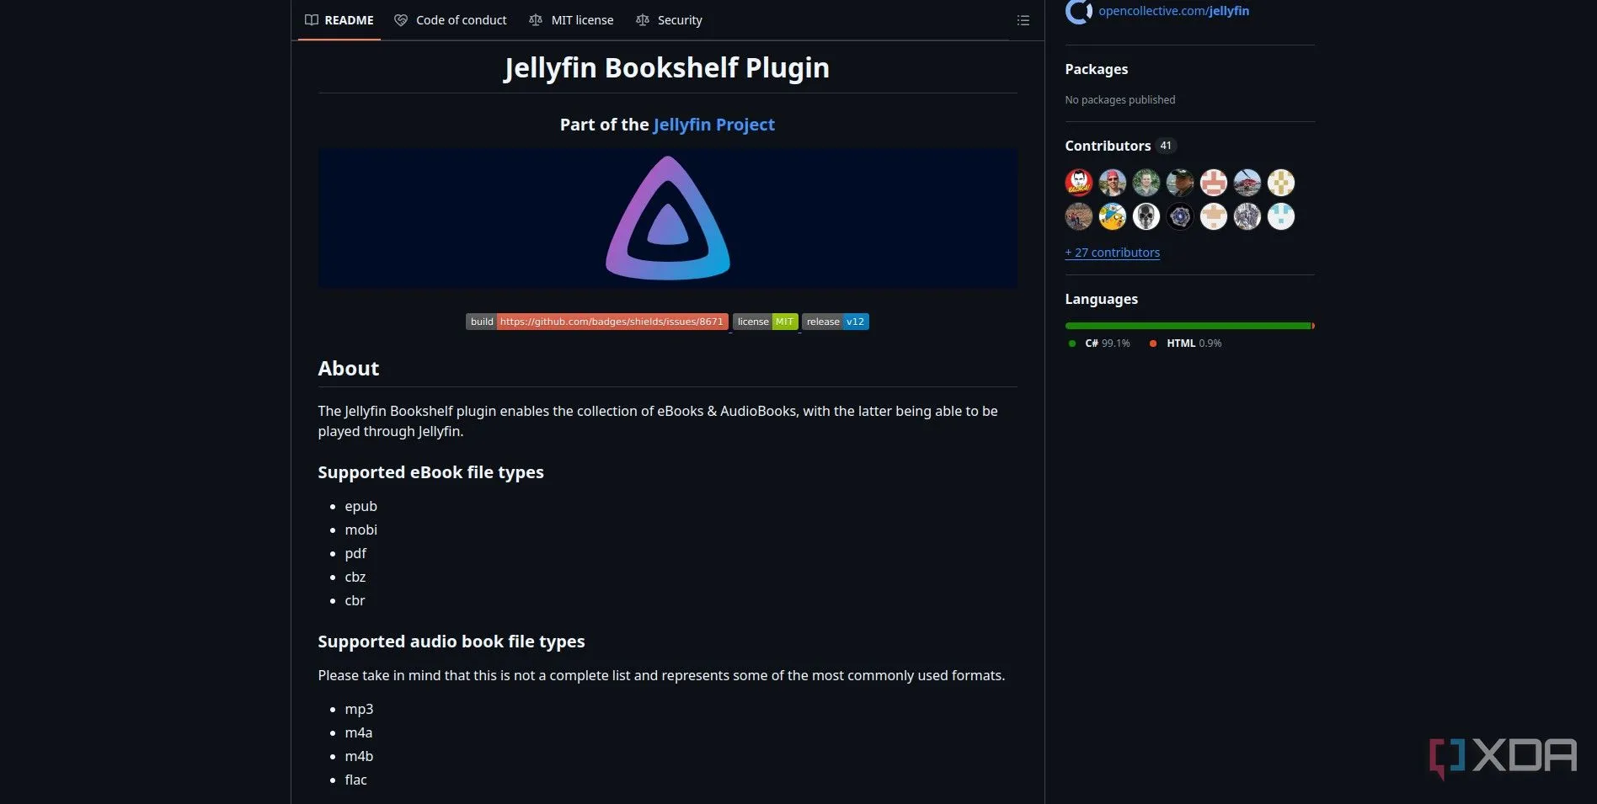
Task: Click the Open Collective logo icon
Action: pos(1078,11)
